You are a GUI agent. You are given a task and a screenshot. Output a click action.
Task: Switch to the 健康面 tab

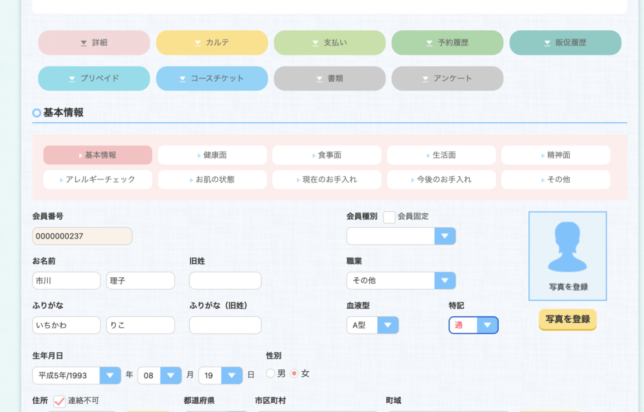pyautogui.click(x=212, y=155)
